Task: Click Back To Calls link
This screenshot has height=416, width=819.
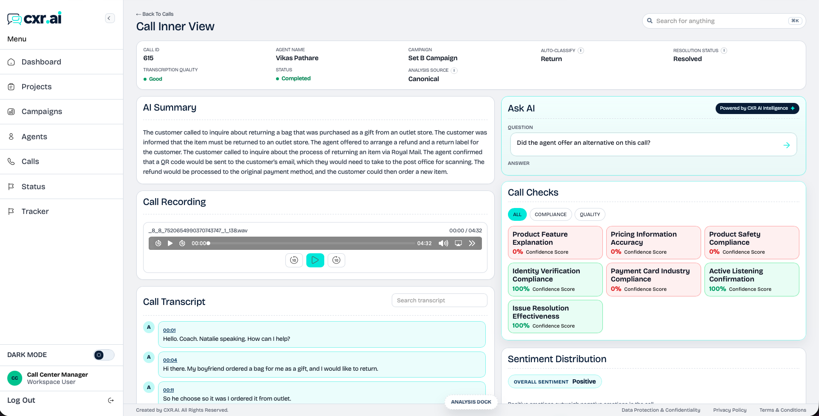Action: click(155, 14)
